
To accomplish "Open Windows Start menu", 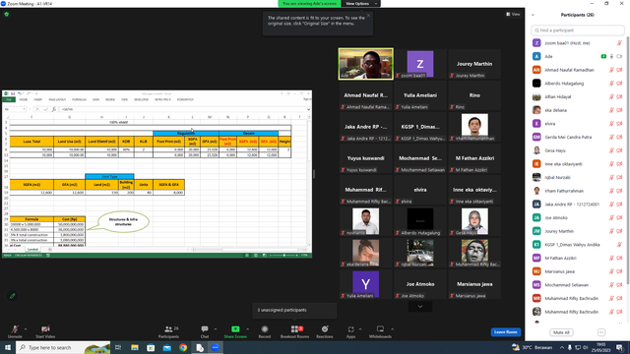I will click(x=8, y=347).
